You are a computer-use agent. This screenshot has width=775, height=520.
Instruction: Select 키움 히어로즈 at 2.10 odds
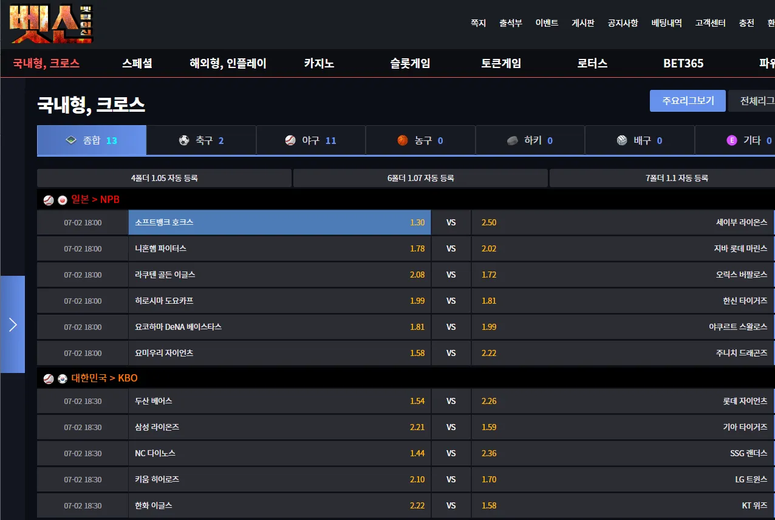279,479
